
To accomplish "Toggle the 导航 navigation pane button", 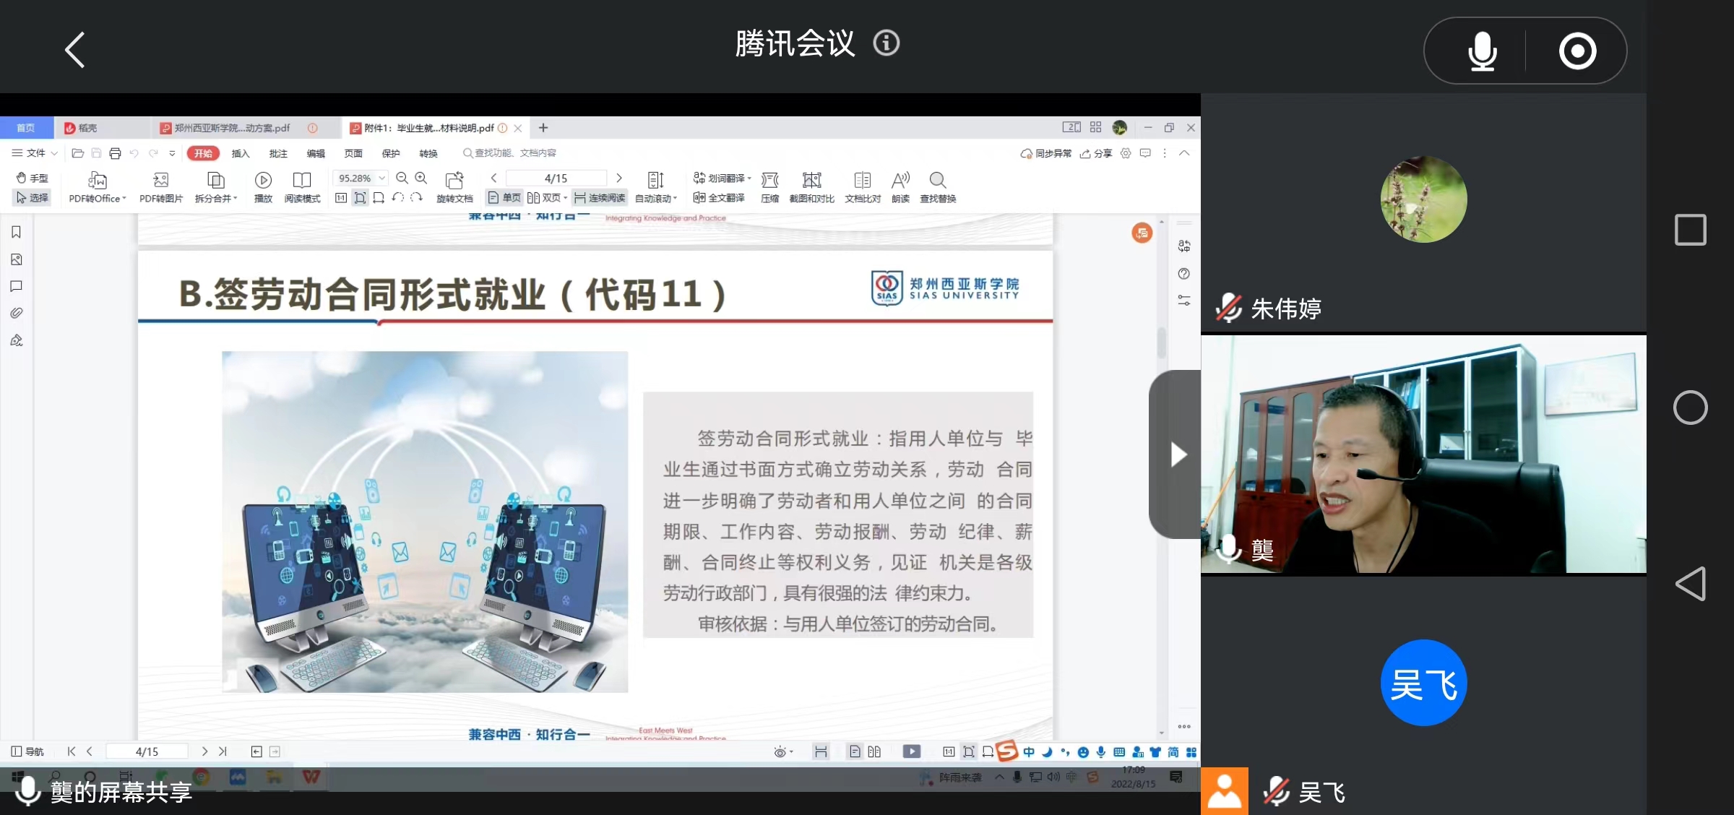I will pos(27,751).
